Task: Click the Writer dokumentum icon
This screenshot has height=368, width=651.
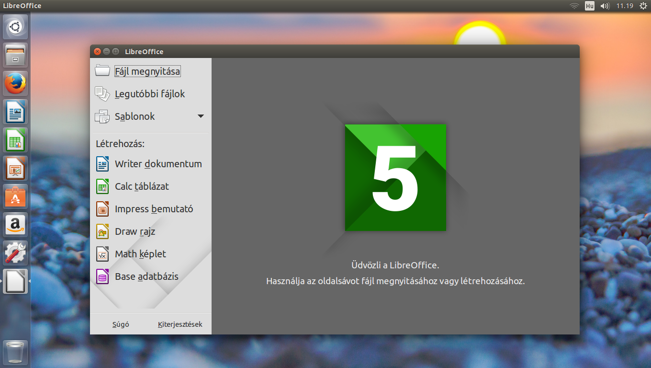Action: pyautogui.click(x=102, y=164)
